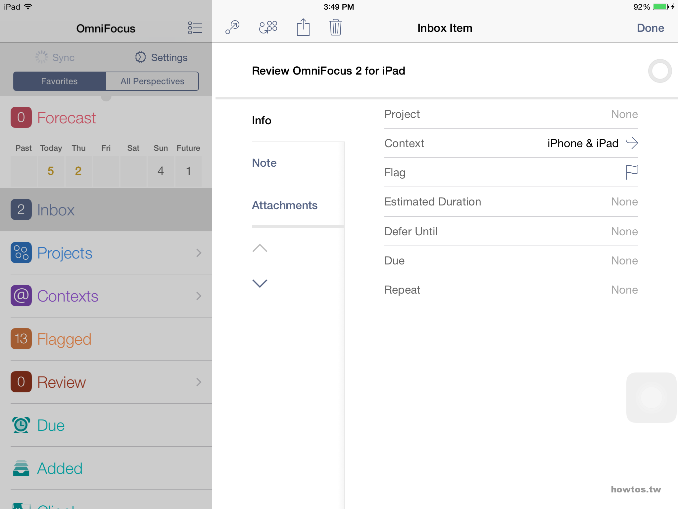The width and height of the screenshot is (678, 509).
Task: Tap the share icon
Action: (x=303, y=27)
